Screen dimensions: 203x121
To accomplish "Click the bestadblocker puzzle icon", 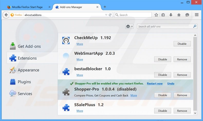I will pos(66,72).
